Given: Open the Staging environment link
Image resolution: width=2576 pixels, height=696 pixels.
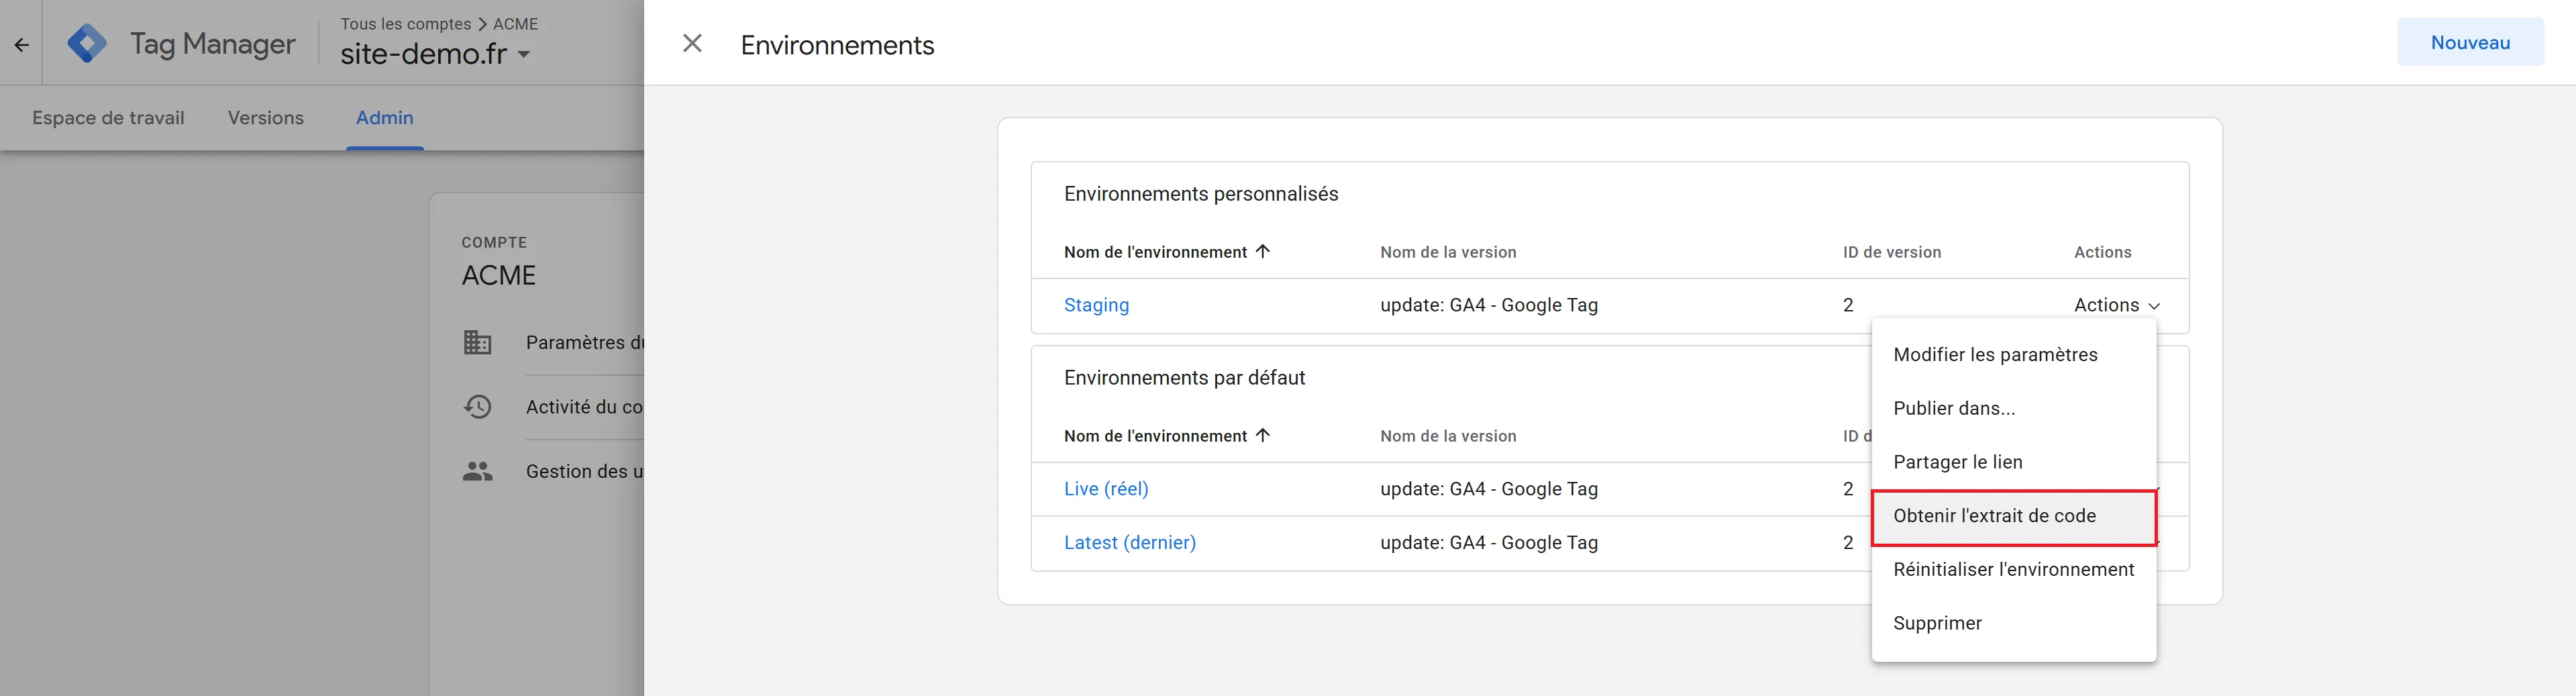Looking at the screenshot, I should pyautogui.click(x=1096, y=305).
